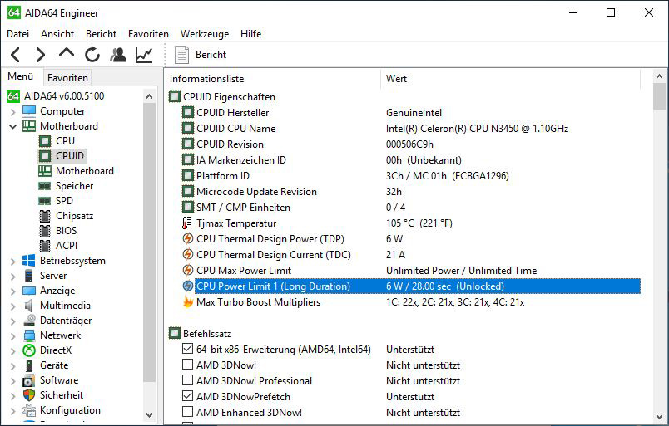
Task: Click the down arrow of the right scrollbar
Action: click(x=659, y=417)
